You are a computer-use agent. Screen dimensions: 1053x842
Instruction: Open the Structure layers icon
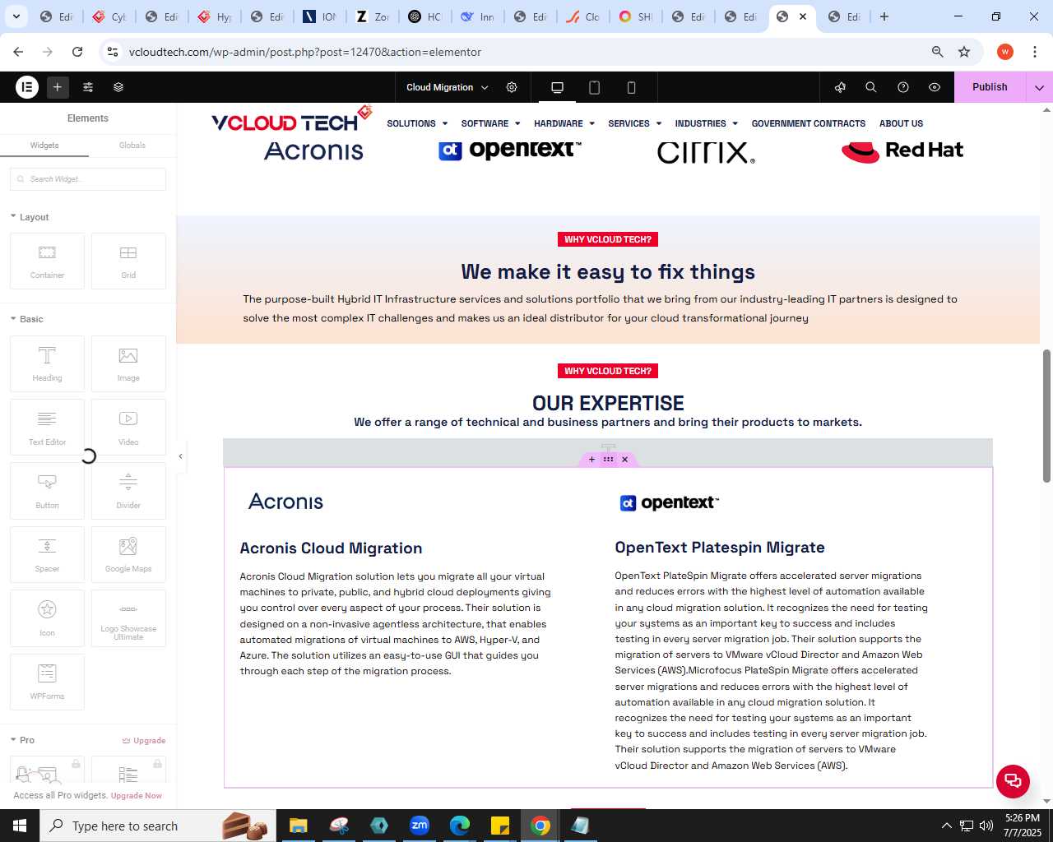118,87
